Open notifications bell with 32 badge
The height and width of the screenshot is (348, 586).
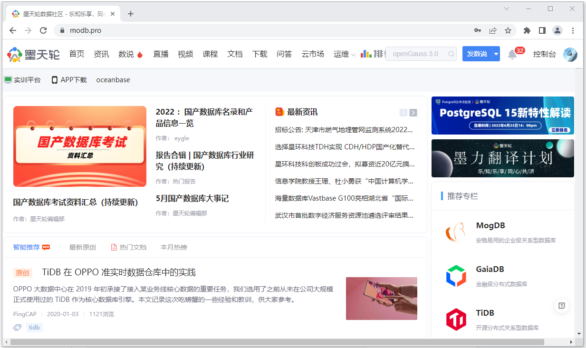512,54
